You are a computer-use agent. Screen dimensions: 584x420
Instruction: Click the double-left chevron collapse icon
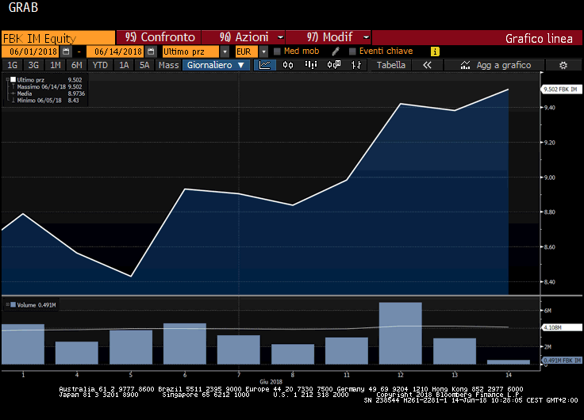(x=427, y=65)
